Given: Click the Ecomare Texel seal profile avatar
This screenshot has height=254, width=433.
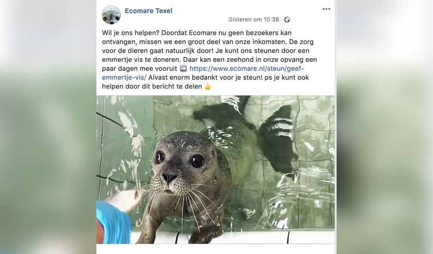Looking at the screenshot, I should (x=111, y=15).
